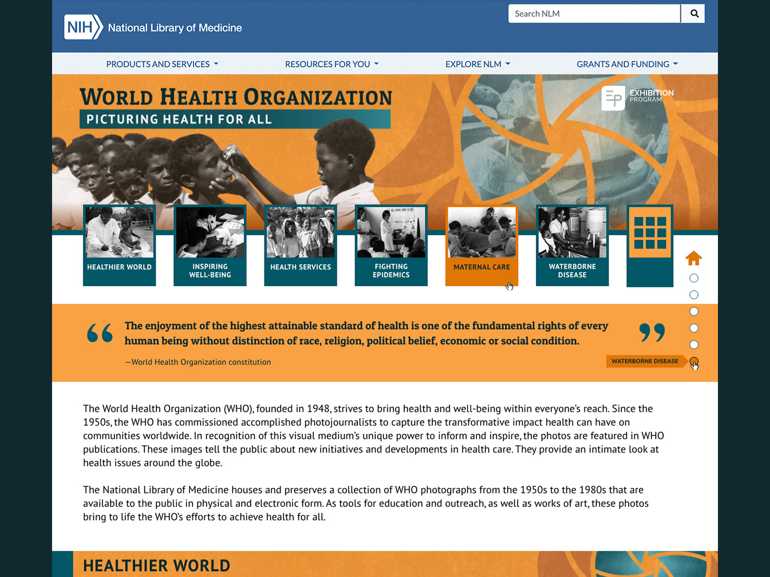
Task: Click the grid icon tile to view all sections
Action: pyautogui.click(x=650, y=246)
